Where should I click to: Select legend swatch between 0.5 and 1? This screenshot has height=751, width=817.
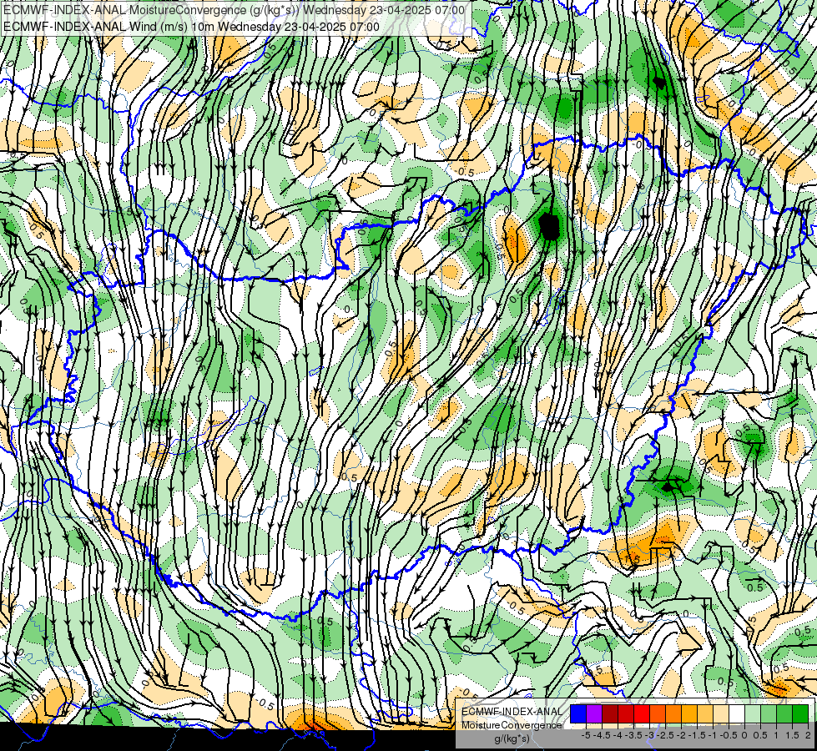769,713
